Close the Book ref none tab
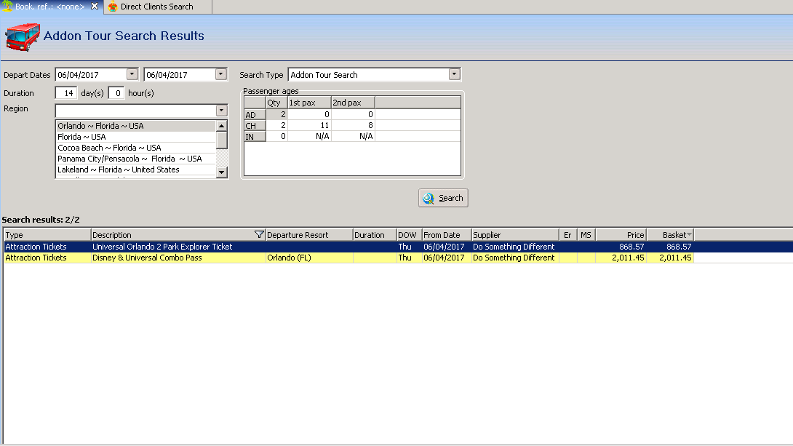The image size is (793, 446). coord(95,7)
